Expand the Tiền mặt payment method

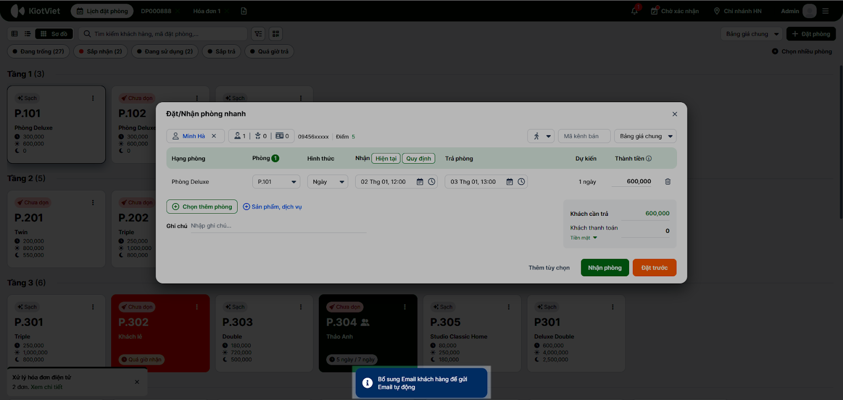click(x=584, y=238)
